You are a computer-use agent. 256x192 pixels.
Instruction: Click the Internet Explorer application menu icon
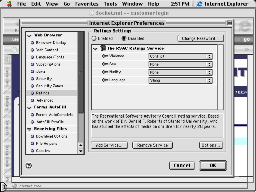point(200,4)
